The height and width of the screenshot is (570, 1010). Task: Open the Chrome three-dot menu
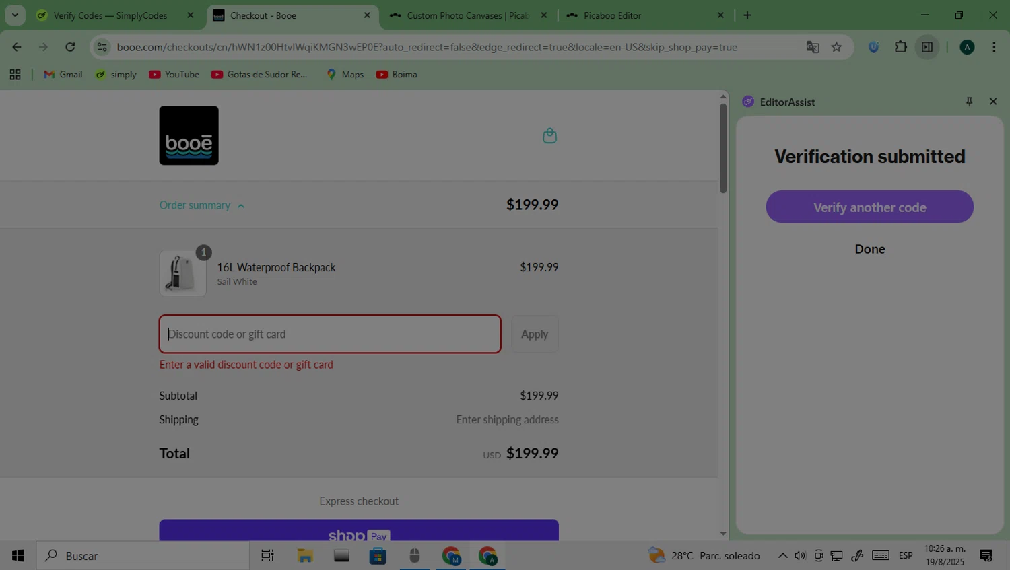point(994,47)
